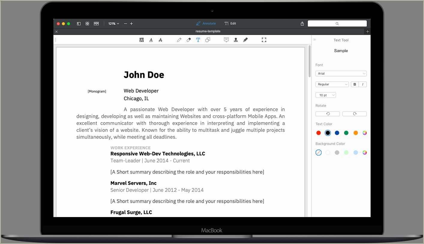The width and height of the screenshot is (424, 244).
Task: Open the 10 pt font size dropdown
Action: tap(326, 95)
